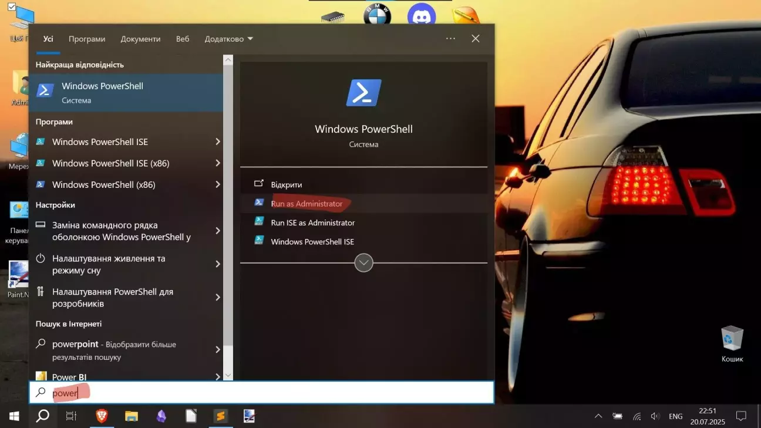The image size is (761, 428).
Task: Select the chip-shaped desktop icon
Action: 333,16
